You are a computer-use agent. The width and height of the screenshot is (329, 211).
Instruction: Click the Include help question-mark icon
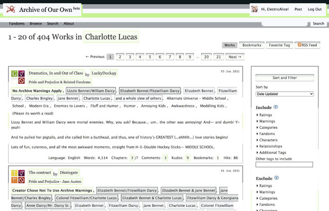[x=276, y=107]
